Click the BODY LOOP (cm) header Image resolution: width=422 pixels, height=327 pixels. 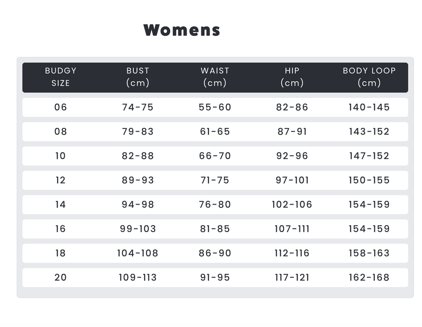click(x=369, y=77)
